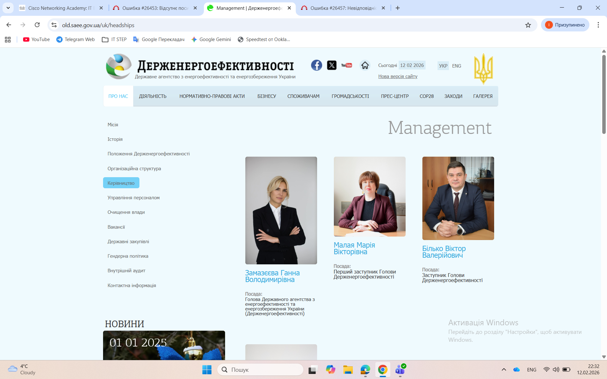The height and width of the screenshot is (379, 607).
Task: Select УКР language option
Action: (x=443, y=66)
